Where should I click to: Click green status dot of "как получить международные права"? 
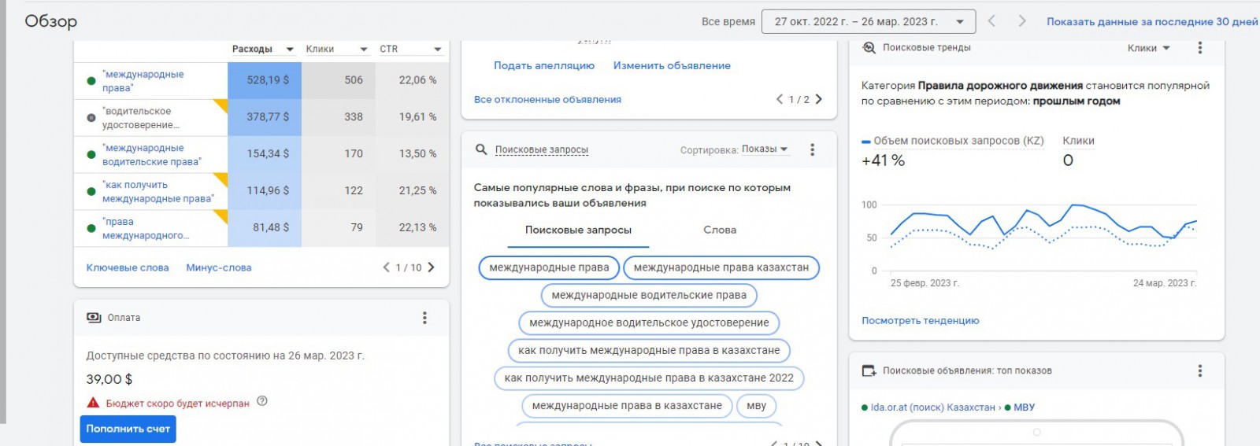pos(91,191)
